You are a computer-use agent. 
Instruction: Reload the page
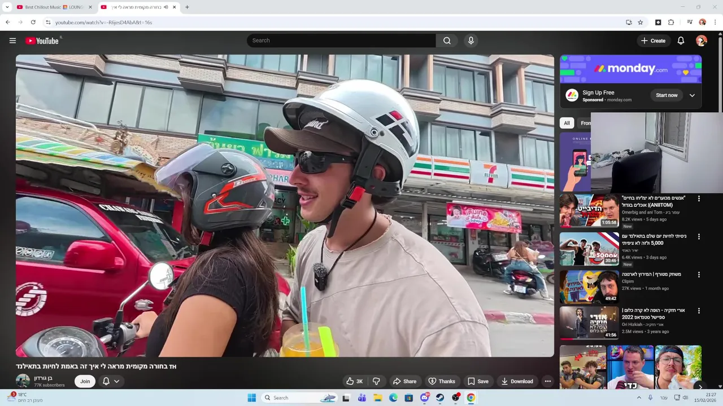(x=33, y=23)
